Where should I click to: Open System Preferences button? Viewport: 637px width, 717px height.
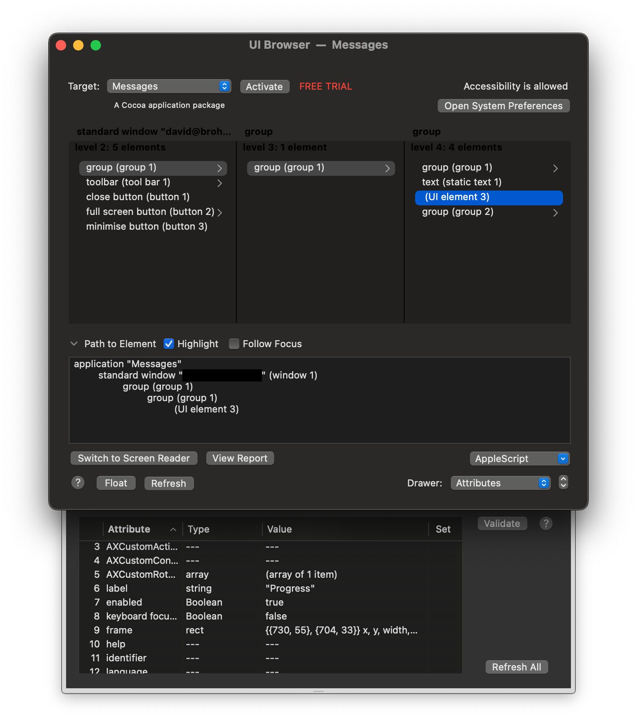[503, 106]
